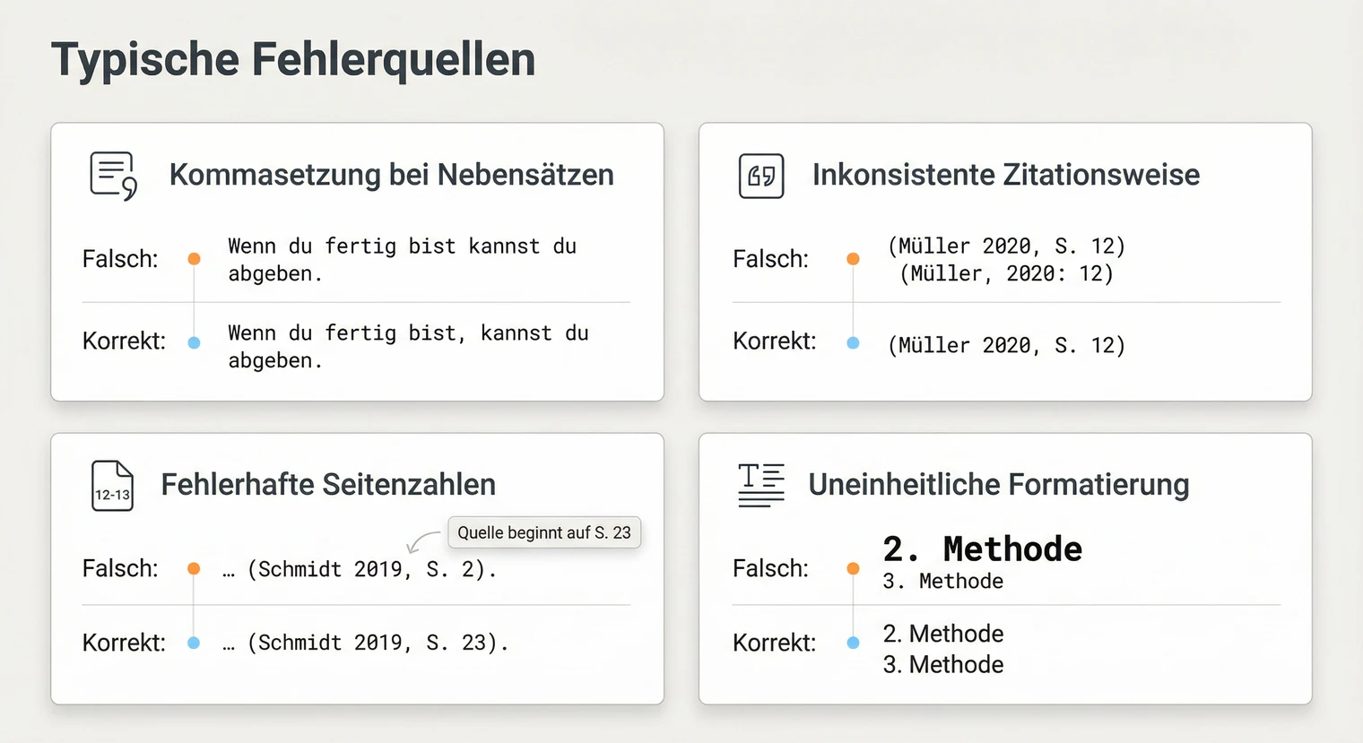Open the Kommasetzung bei Nebensätzen heading
Screen dimensions: 1363x743
(x=392, y=175)
